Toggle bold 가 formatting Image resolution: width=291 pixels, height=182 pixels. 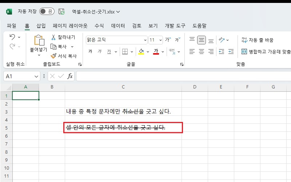pos(90,51)
